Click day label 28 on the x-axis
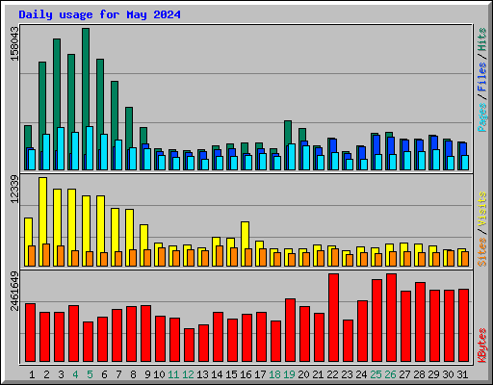The height and width of the screenshot is (385, 493). [x=419, y=374]
